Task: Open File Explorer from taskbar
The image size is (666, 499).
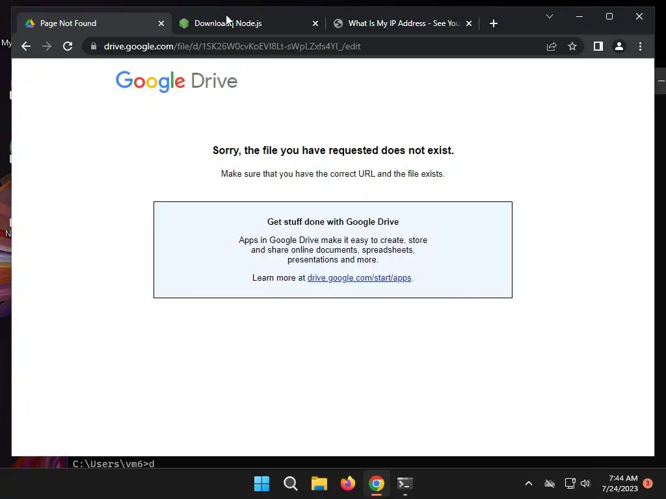Action: pos(319,483)
